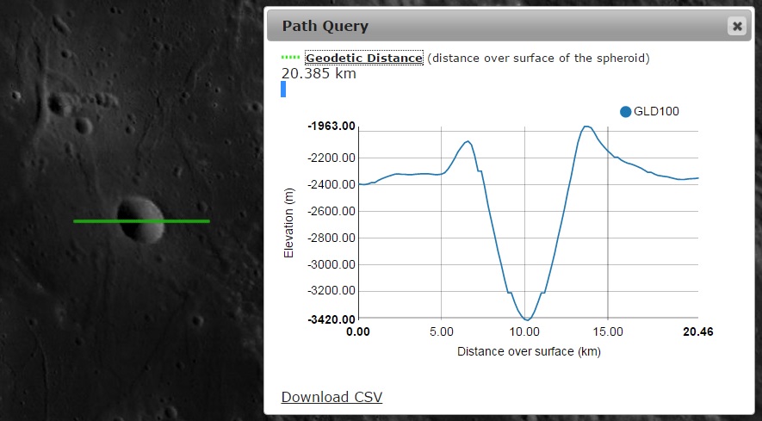
Task: Click the green dotted line legend icon
Action: (291, 58)
